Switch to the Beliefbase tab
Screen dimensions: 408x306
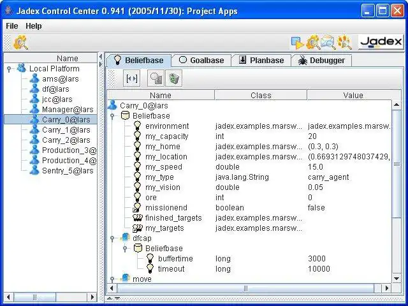coord(139,61)
